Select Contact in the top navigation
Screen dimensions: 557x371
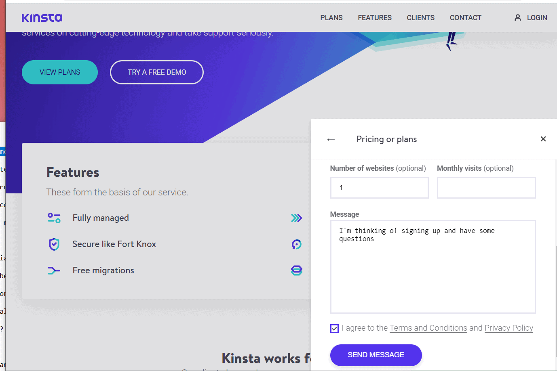(x=465, y=18)
